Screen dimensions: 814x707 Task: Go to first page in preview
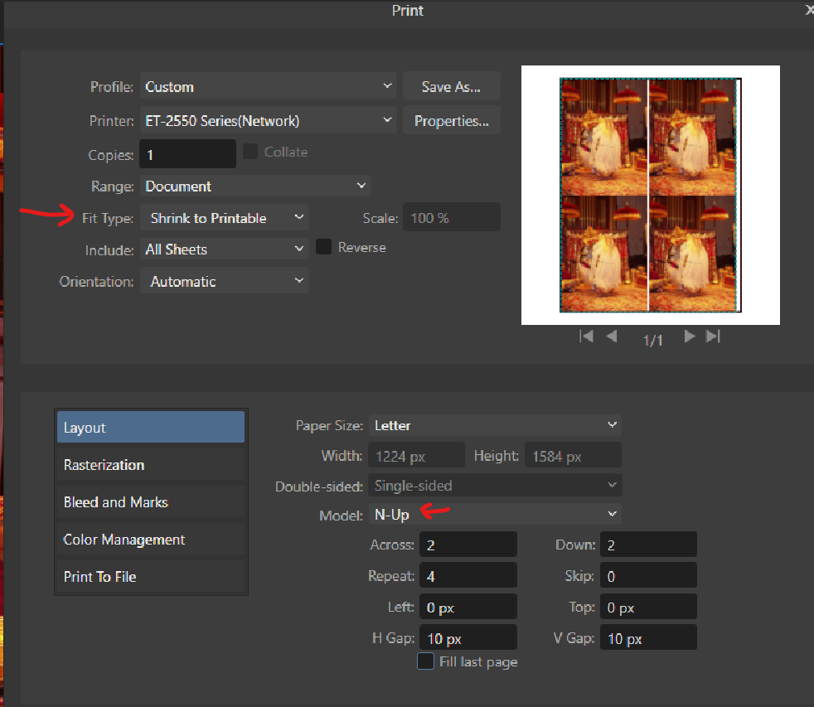click(586, 337)
